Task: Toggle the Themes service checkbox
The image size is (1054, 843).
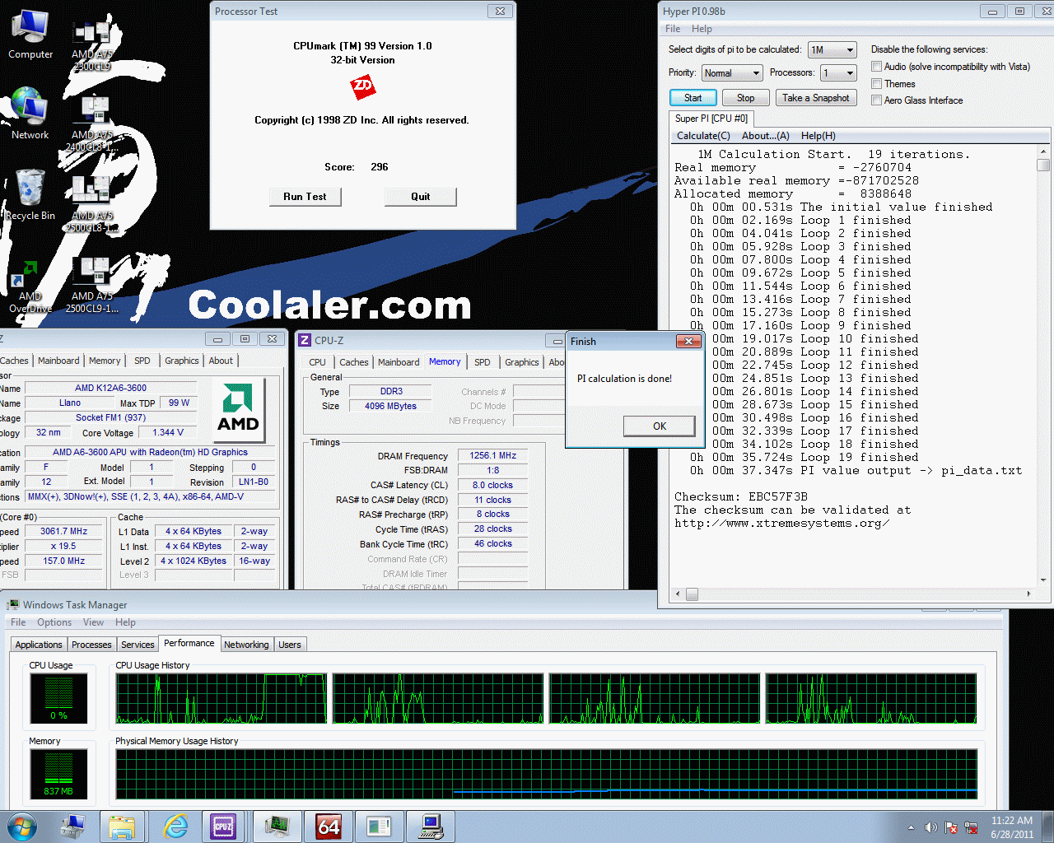Action: point(877,84)
